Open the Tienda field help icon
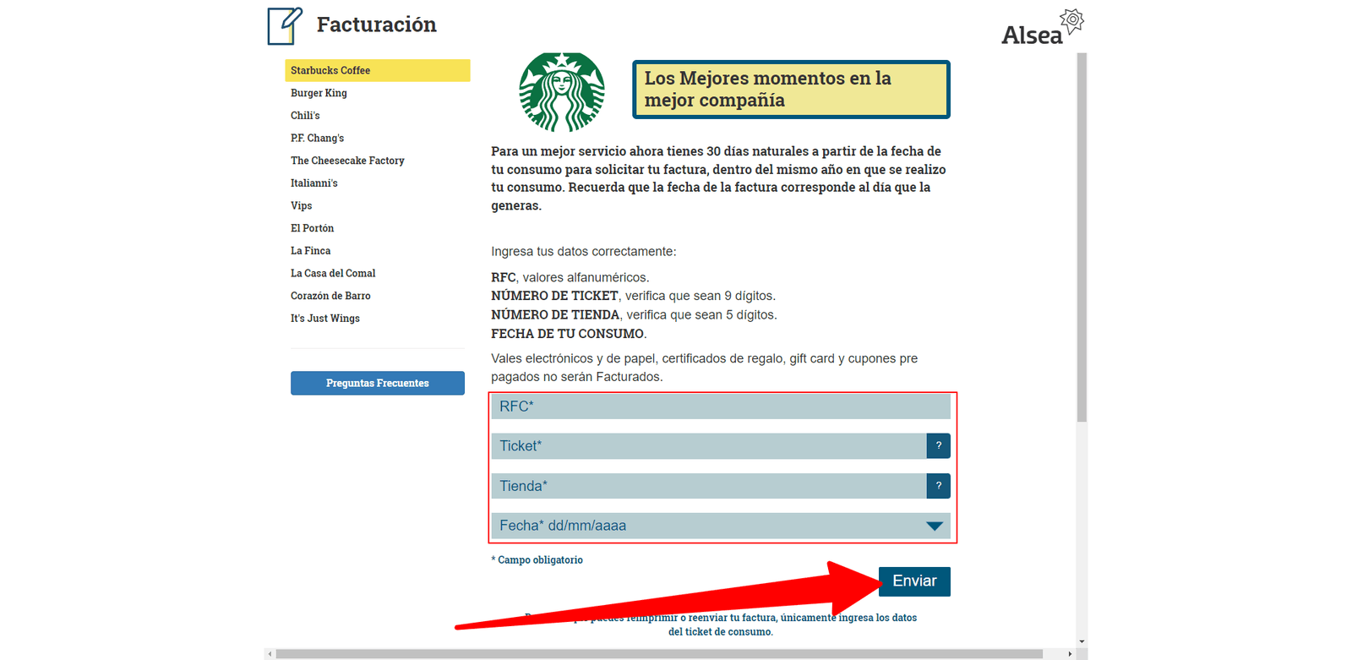This screenshot has width=1352, height=660. pos(938,486)
